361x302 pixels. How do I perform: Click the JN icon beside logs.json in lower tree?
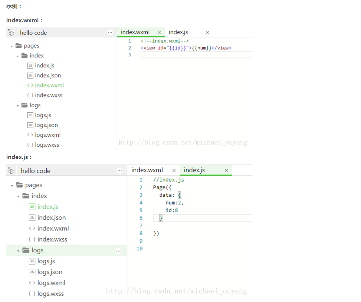click(x=32, y=272)
